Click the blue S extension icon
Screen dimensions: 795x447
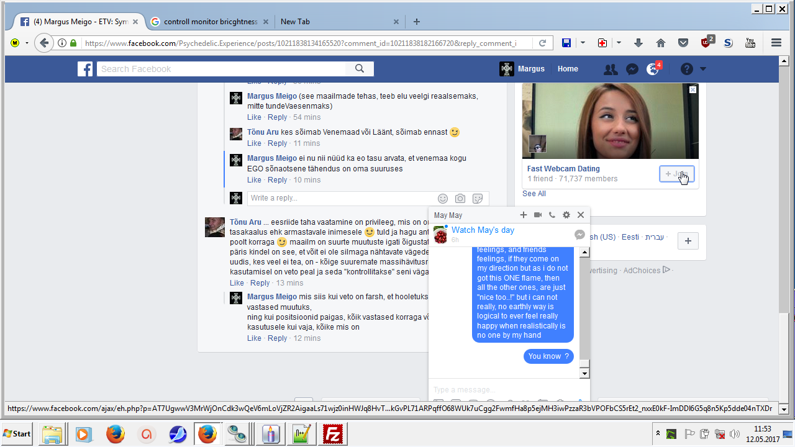click(x=728, y=43)
